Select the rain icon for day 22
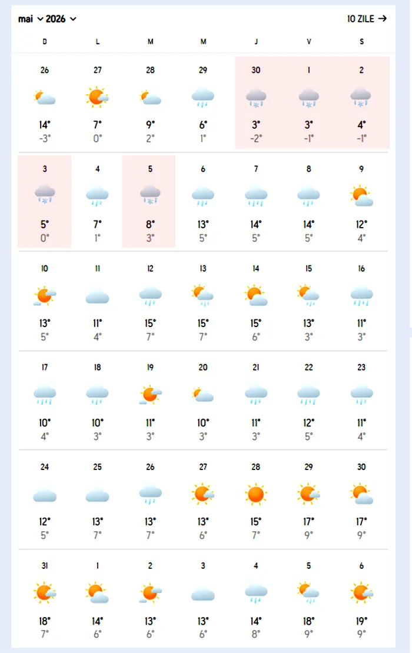This screenshot has width=412, height=653. pos(308,394)
